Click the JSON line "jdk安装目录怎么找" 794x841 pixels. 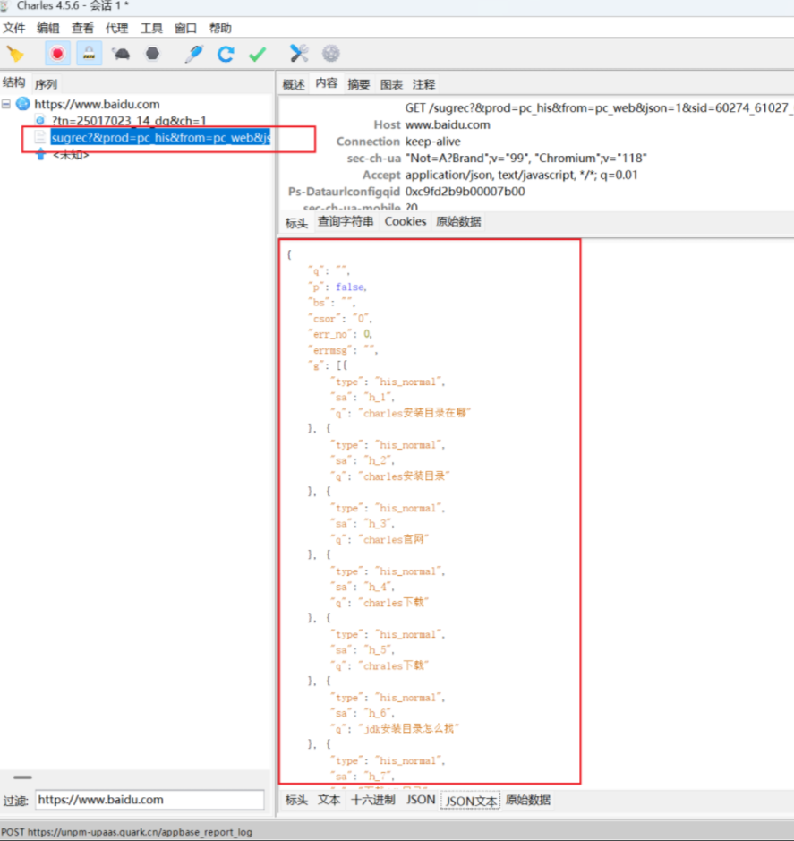(395, 729)
